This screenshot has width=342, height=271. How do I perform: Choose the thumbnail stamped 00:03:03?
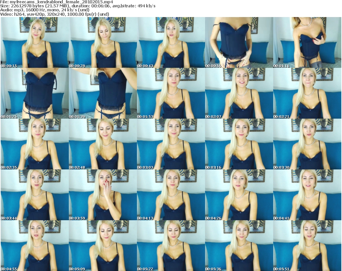click(x=171, y=144)
